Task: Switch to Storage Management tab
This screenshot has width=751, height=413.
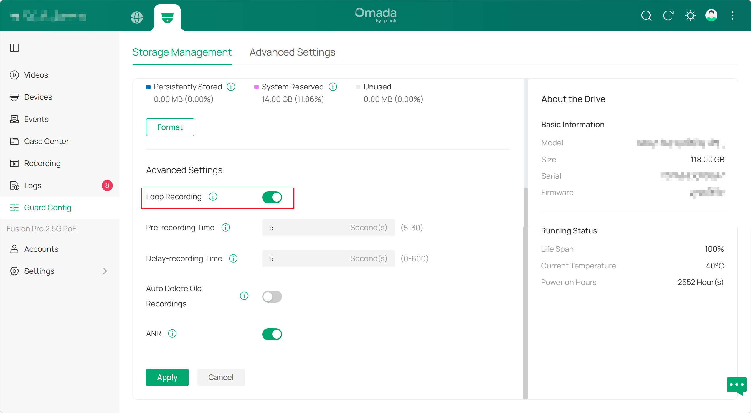Action: click(x=182, y=52)
